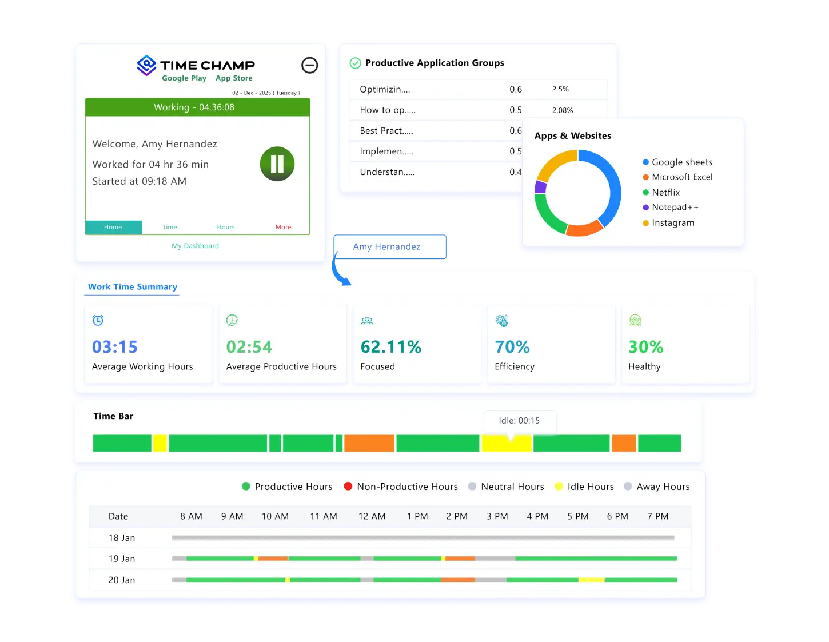Toggle the Non-Productive Hours legend marker
The image size is (829, 642).
[348, 486]
